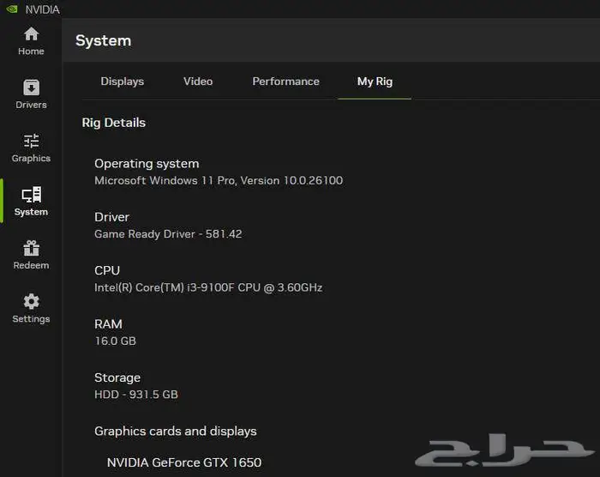Image resolution: width=600 pixels, height=477 pixels.
Task: Click the System icon in the sidebar
Action: [x=31, y=196]
